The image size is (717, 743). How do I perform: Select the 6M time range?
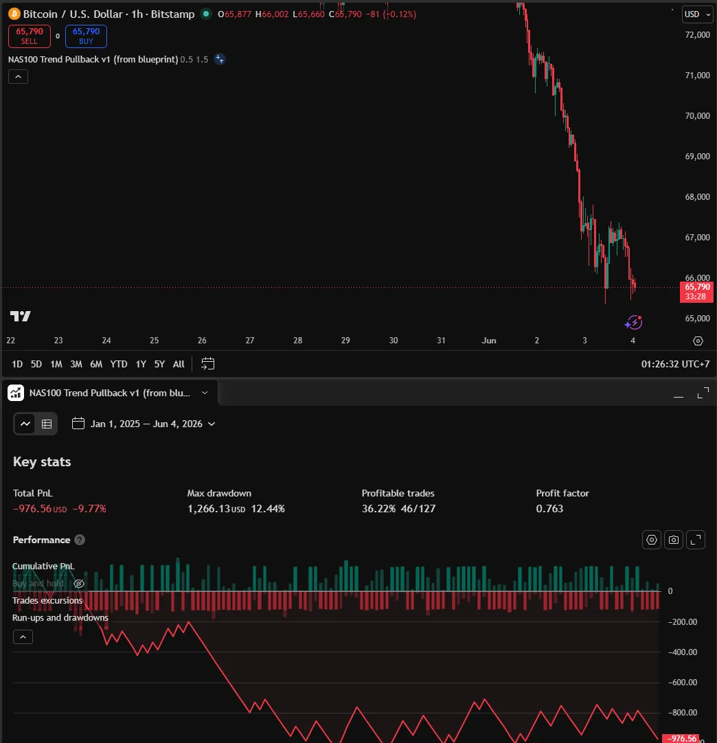point(96,364)
